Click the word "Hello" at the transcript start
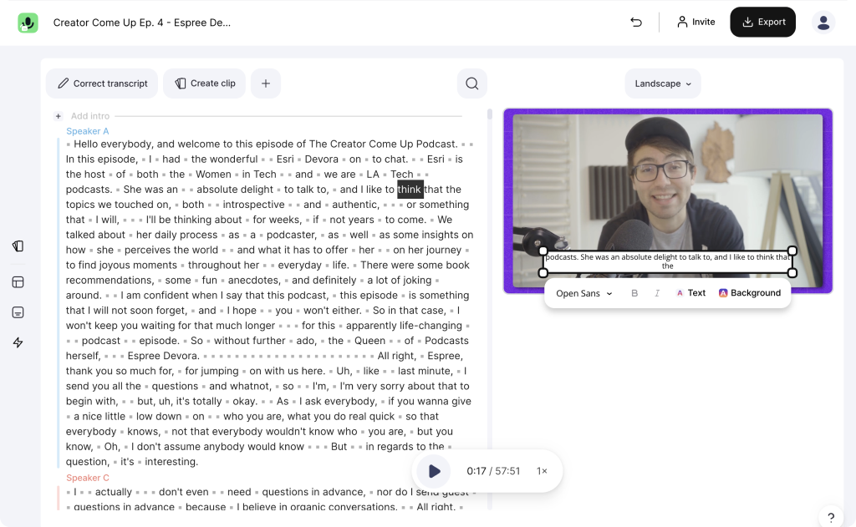Viewport: 856px width, 527px height. tap(86, 144)
